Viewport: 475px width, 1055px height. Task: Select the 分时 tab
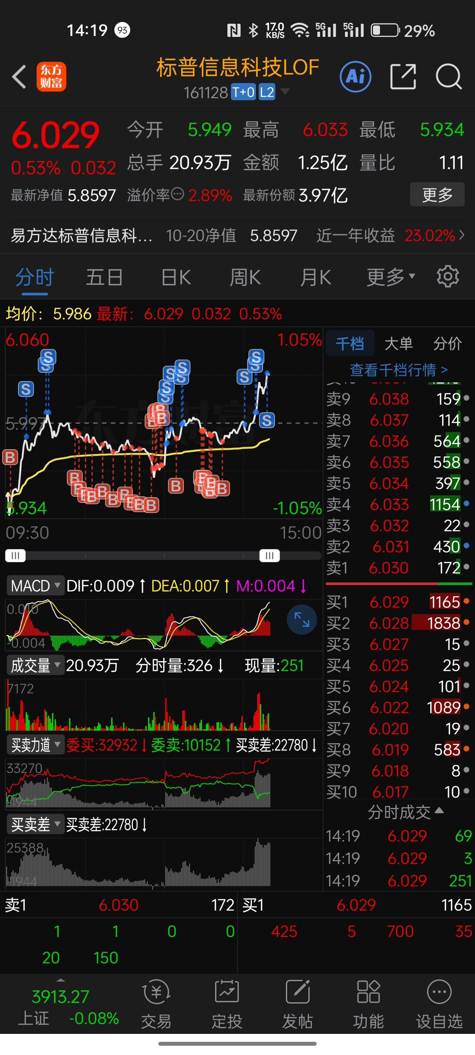[x=35, y=277]
